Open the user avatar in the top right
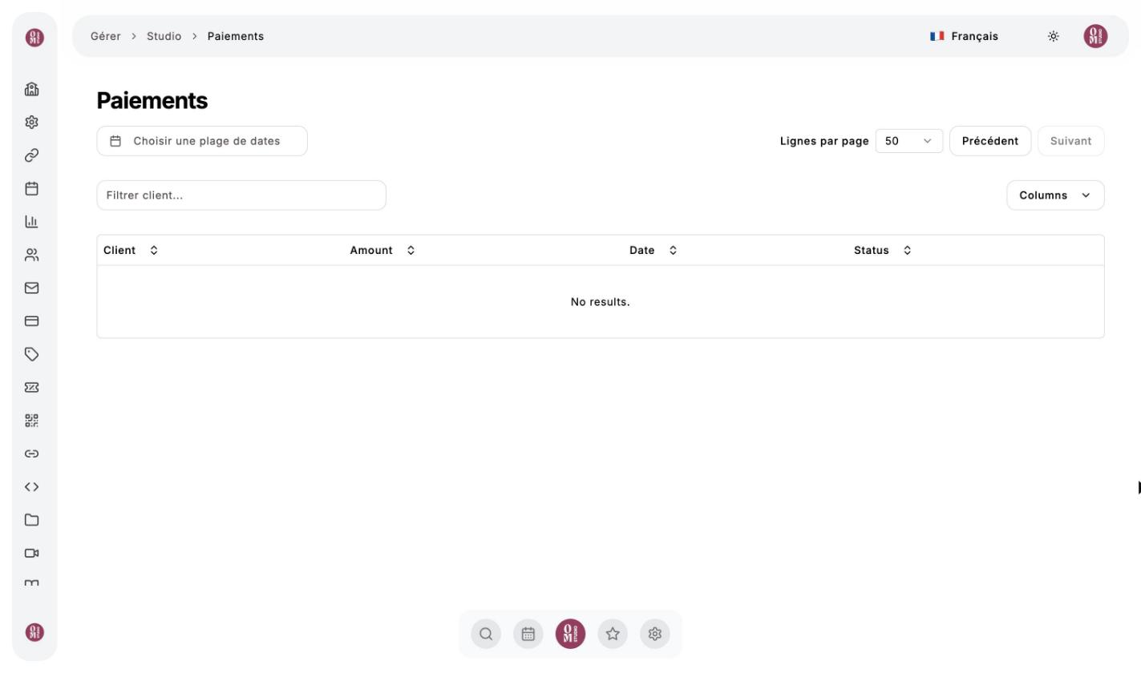1141x673 pixels. click(1095, 36)
